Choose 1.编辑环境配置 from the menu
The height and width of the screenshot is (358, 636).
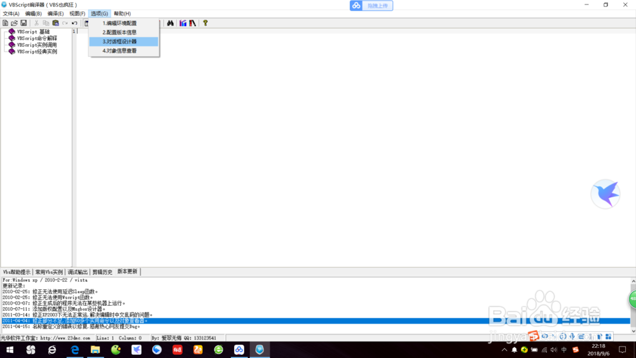point(124,23)
